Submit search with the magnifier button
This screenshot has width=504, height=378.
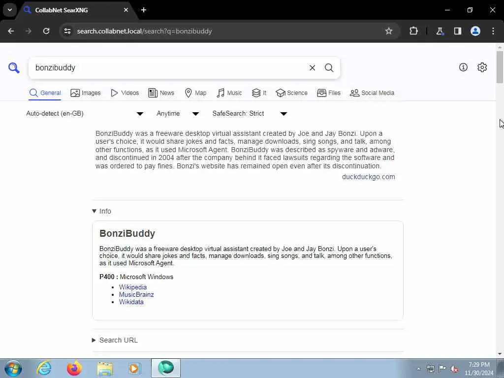(x=329, y=68)
